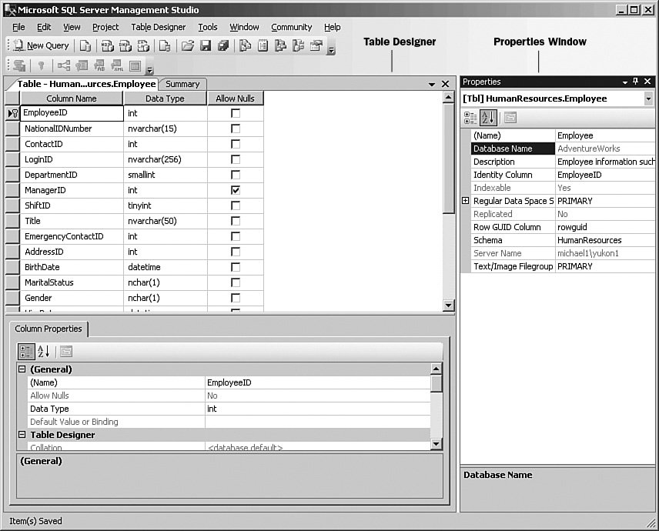Click the Manage Fulltext Index icon

coord(99,65)
